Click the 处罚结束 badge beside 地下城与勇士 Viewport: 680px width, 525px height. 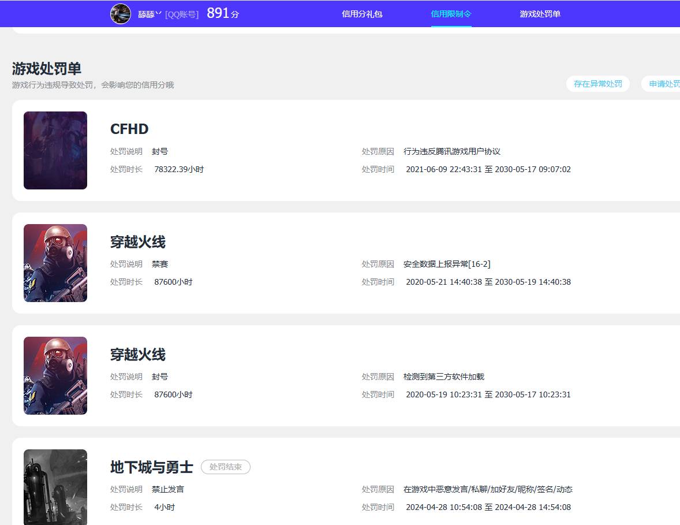pyautogui.click(x=225, y=467)
